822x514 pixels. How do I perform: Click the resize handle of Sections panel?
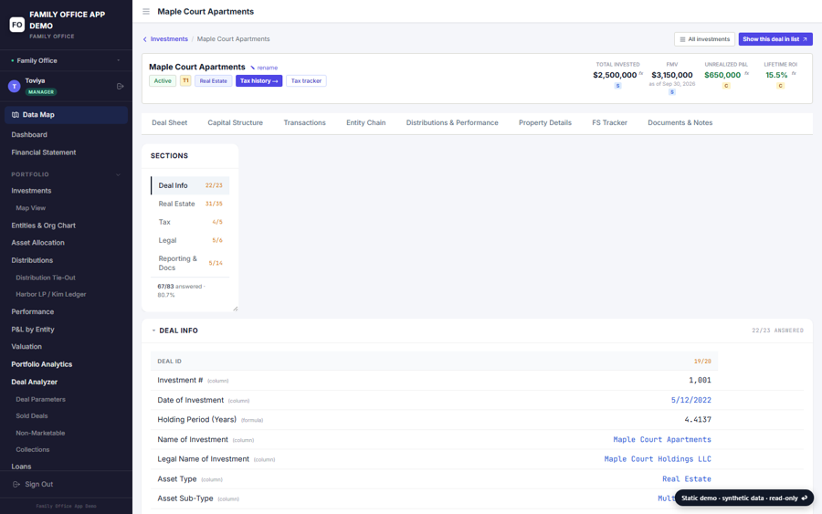(235, 309)
